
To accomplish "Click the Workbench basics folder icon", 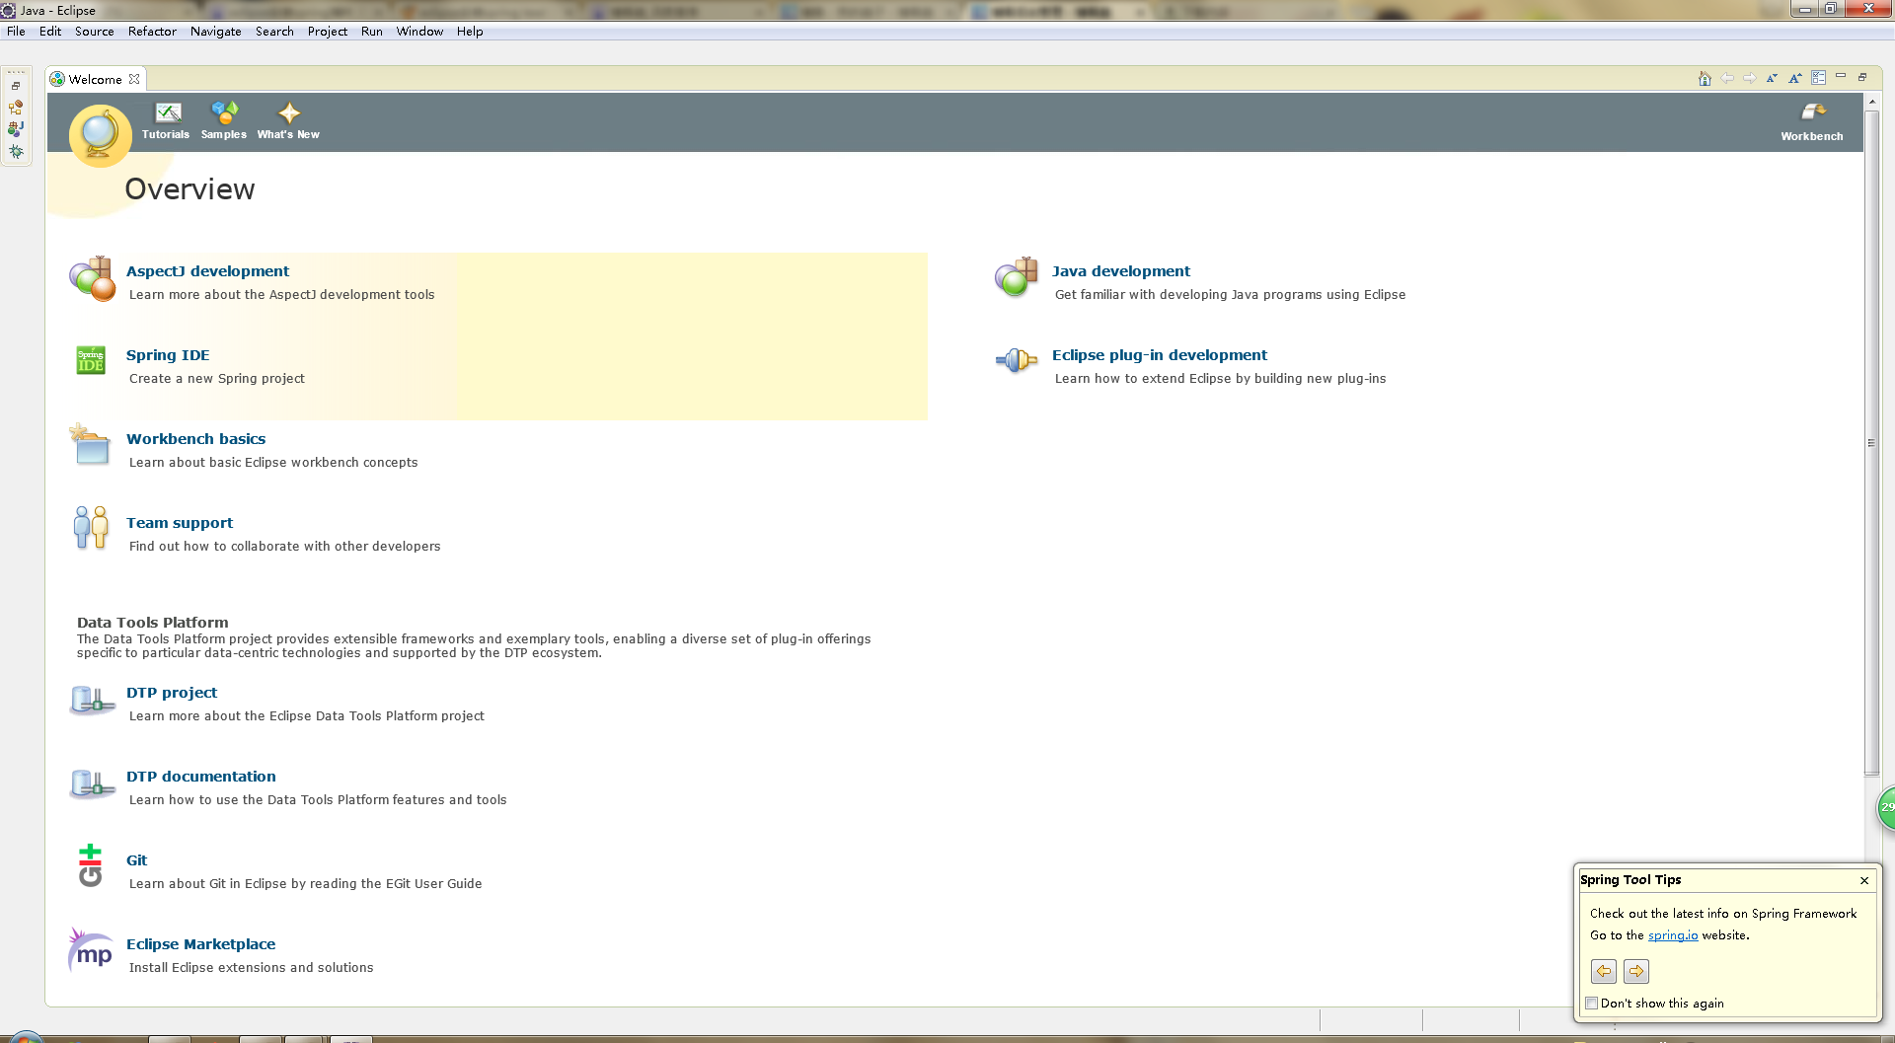I will 91,445.
